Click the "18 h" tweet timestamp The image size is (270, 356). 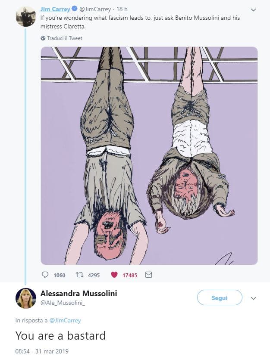point(122,9)
